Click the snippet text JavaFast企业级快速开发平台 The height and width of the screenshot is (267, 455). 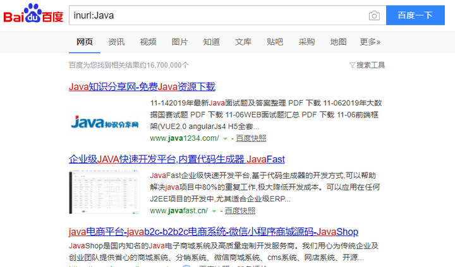coord(265,187)
